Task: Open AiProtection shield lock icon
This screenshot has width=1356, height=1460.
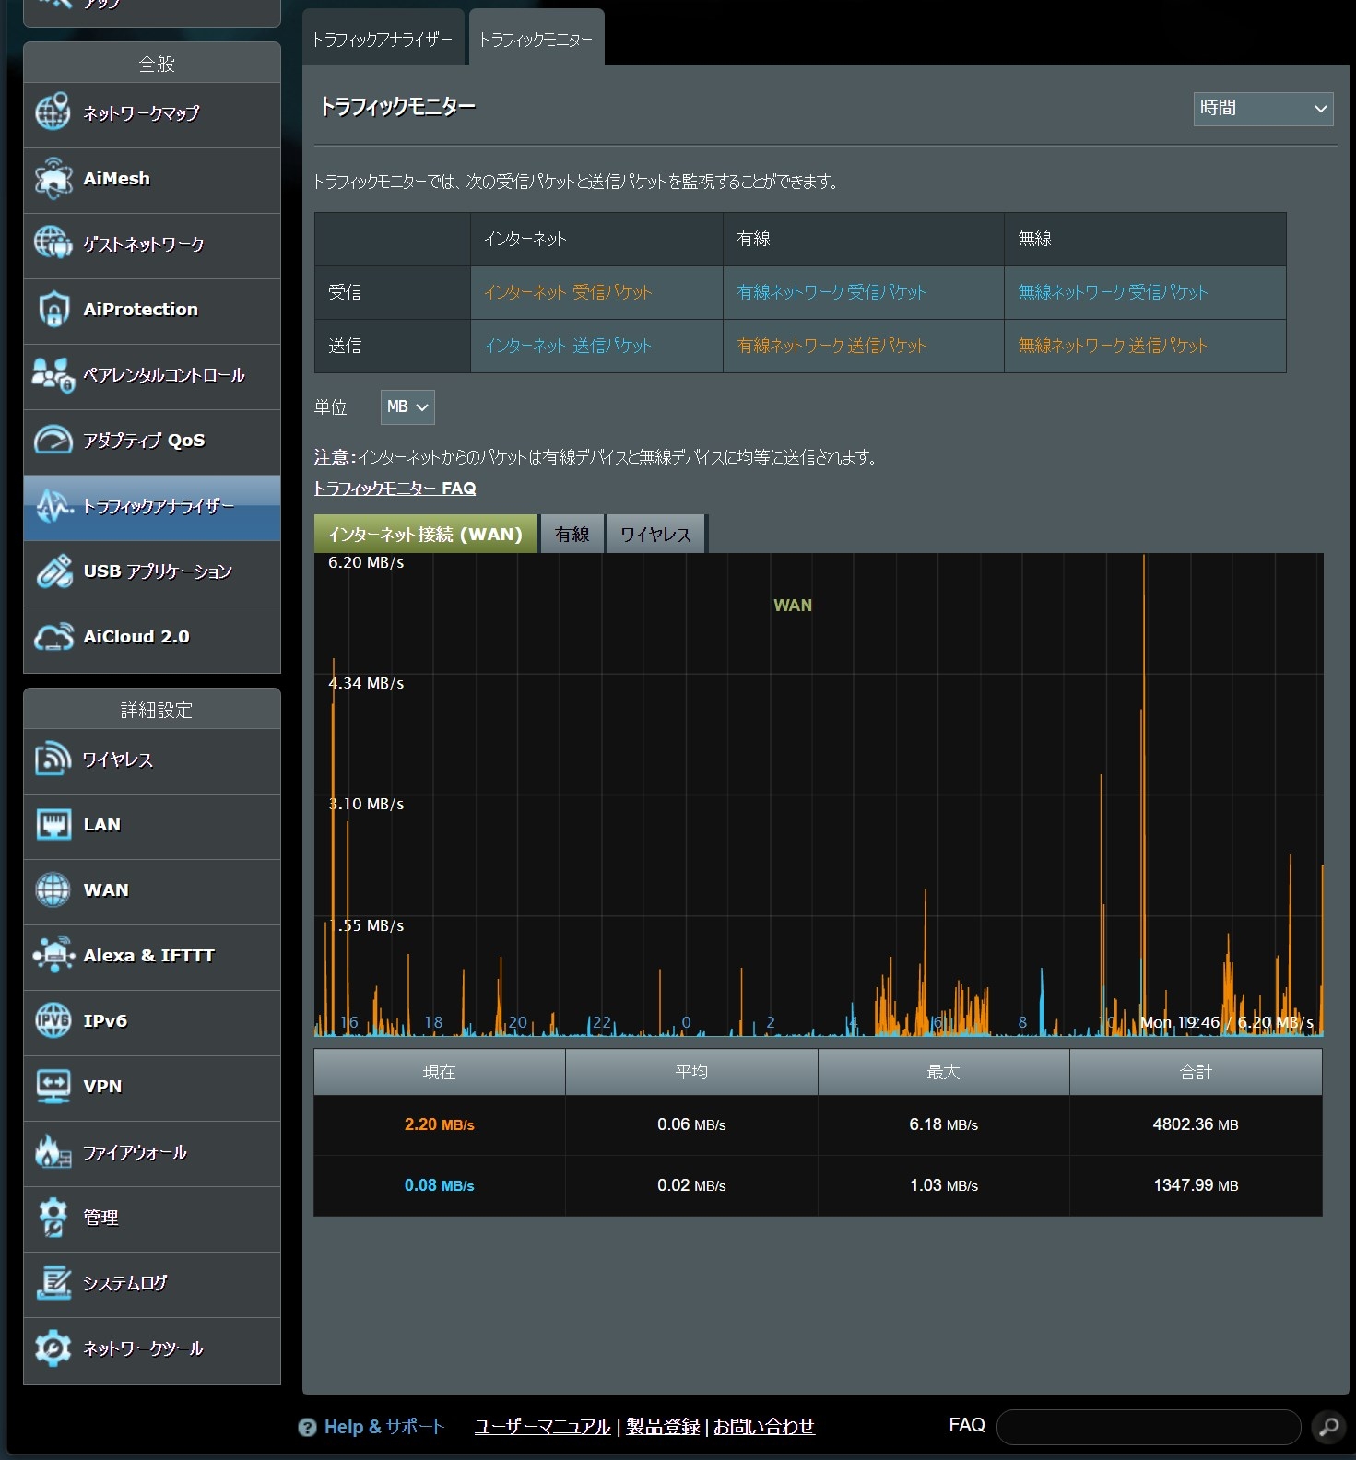Action: 53,310
